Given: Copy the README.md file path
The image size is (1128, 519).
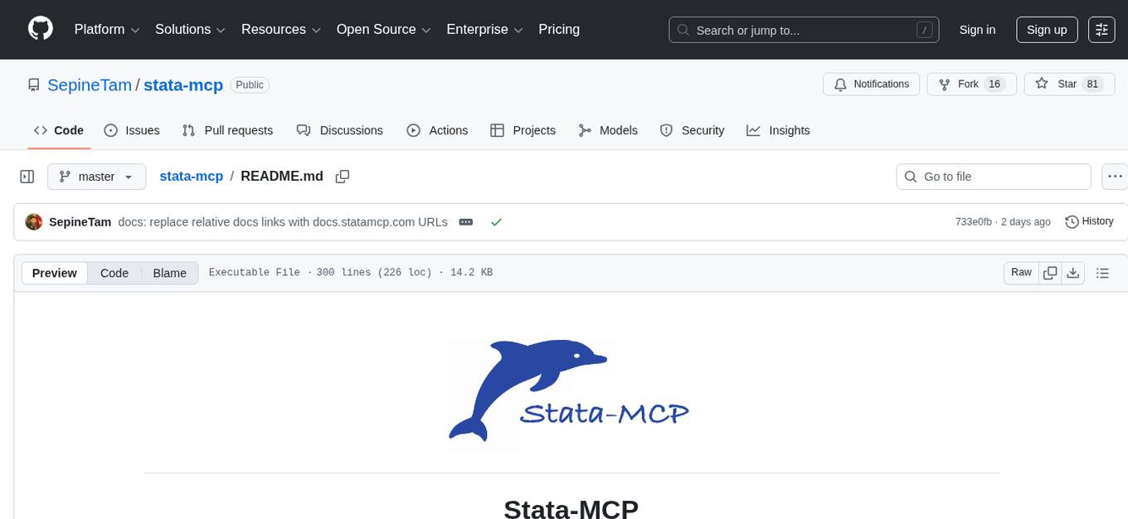Looking at the screenshot, I should (x=342, y=176).
